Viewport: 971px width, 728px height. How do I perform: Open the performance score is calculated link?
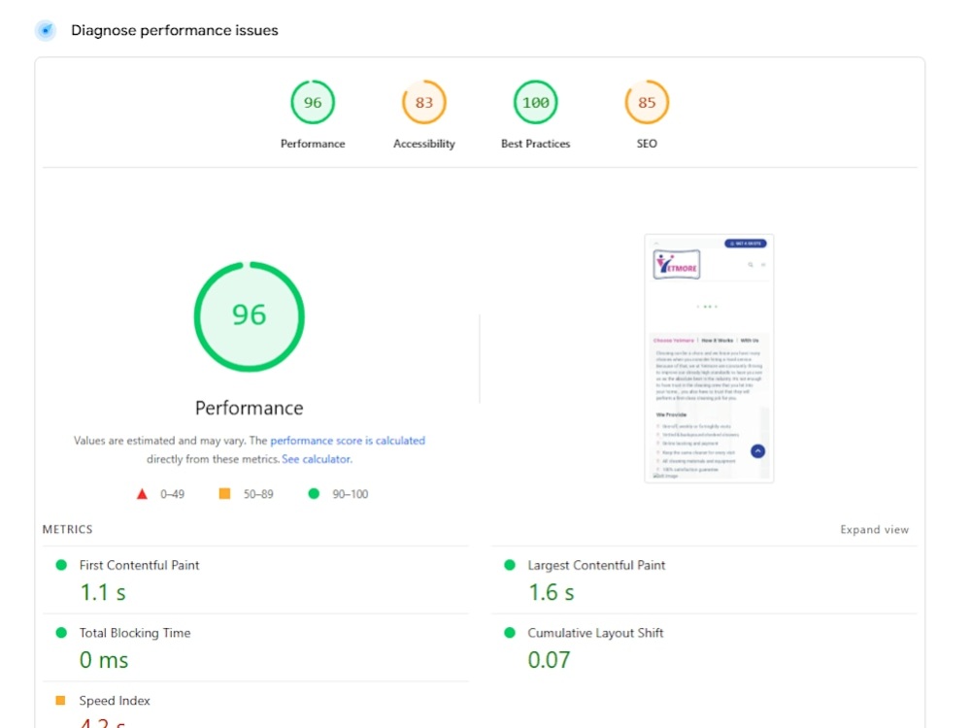click(348, 441)
